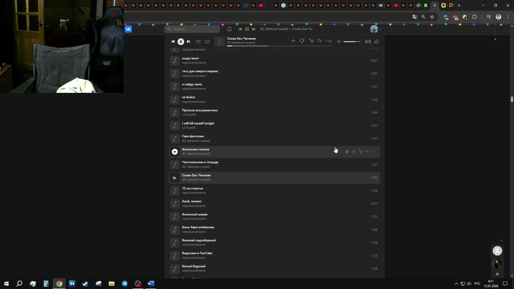Image resolution: width=514 pixels, height=289 pixels.
Task: Toggle broadcast to status icon
Action: (x=368, y=41)
